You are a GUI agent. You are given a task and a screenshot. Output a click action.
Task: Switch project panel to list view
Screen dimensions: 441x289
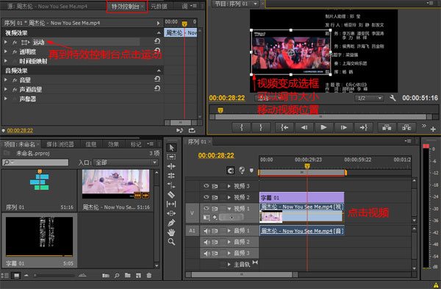point(4,276)
